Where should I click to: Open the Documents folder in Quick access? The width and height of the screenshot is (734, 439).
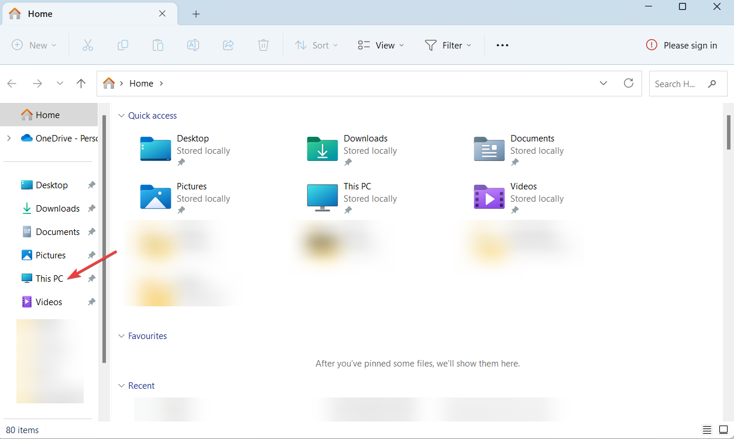click(520, 150)
